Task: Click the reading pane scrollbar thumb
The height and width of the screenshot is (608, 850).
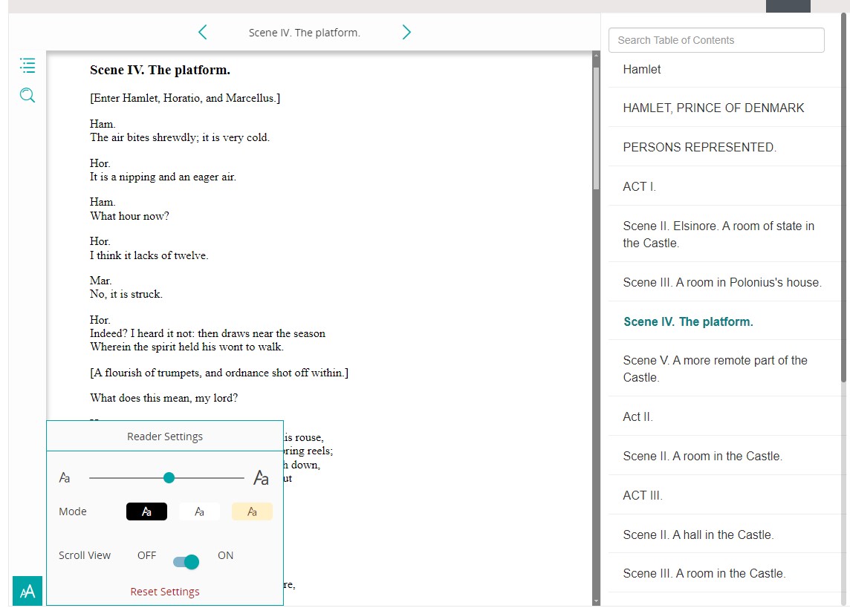Action: (x=597, y=128)
